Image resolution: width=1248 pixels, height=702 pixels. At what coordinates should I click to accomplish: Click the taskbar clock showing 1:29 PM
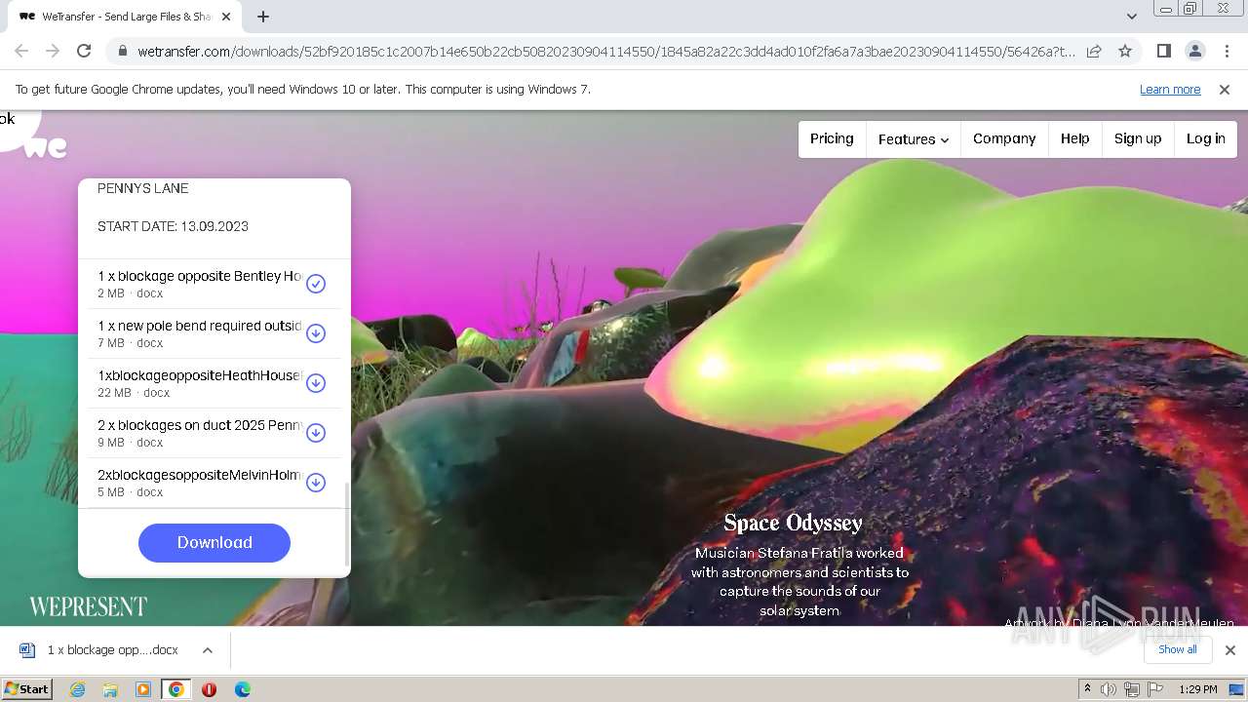coord(1198,689)
